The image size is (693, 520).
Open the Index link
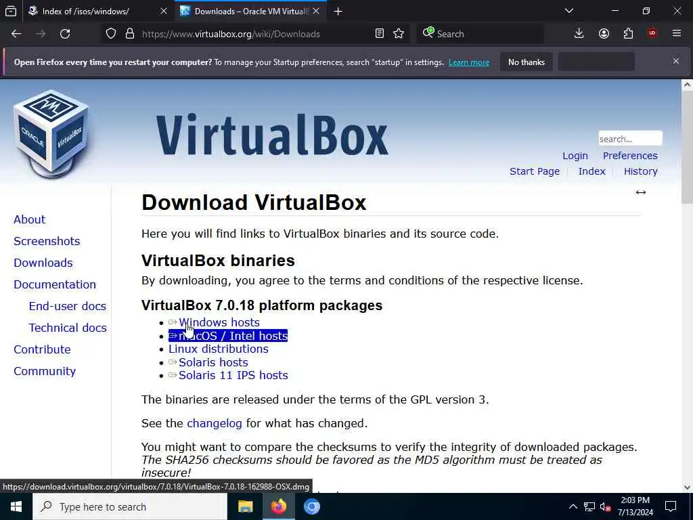tap(591, 171)
